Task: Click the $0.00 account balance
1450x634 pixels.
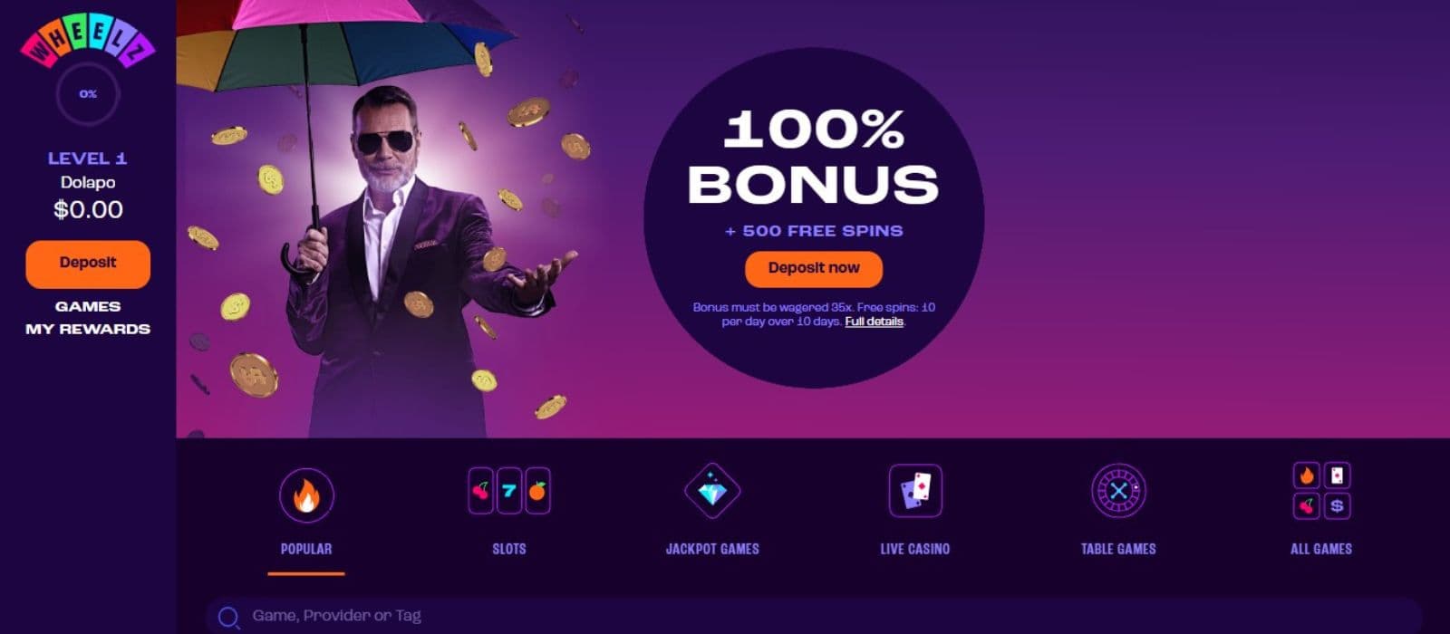Action: pyautogui.click(x=88, y=210)
